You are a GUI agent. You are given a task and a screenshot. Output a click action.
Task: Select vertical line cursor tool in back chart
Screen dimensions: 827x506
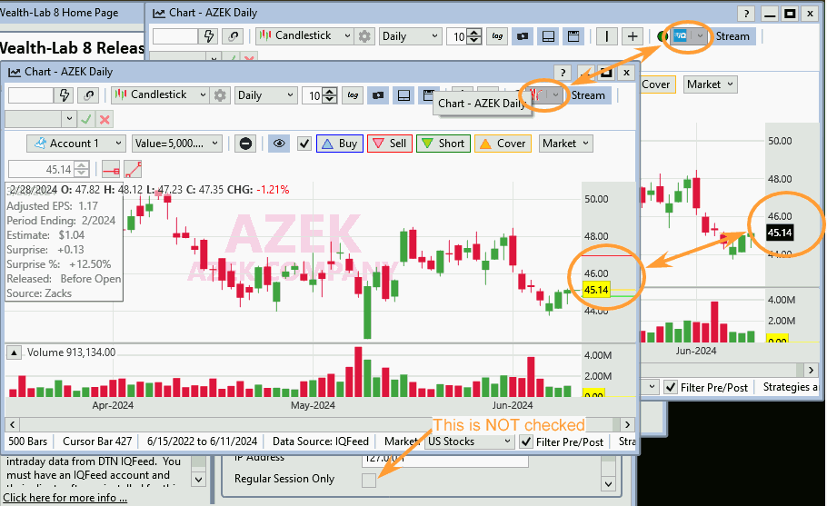click(x=606, y=36)
